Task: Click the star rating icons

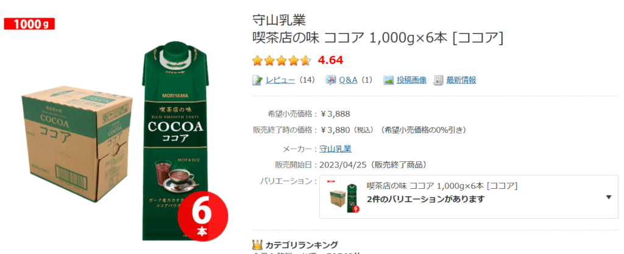Action: coord(282,61)
